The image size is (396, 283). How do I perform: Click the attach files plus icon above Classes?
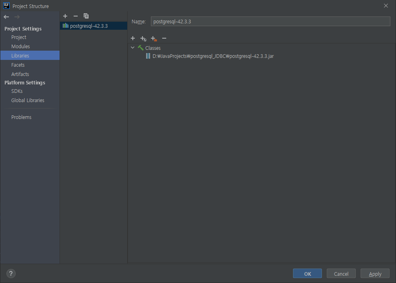pos(133,38)
